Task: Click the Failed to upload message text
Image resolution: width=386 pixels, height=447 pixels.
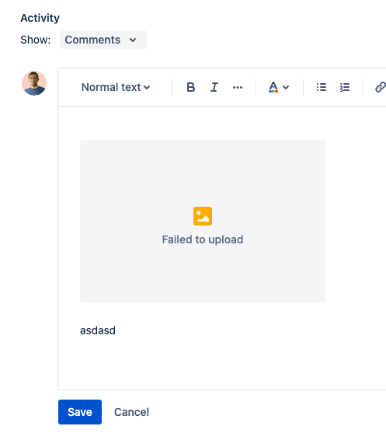Action: coord(203,239)
